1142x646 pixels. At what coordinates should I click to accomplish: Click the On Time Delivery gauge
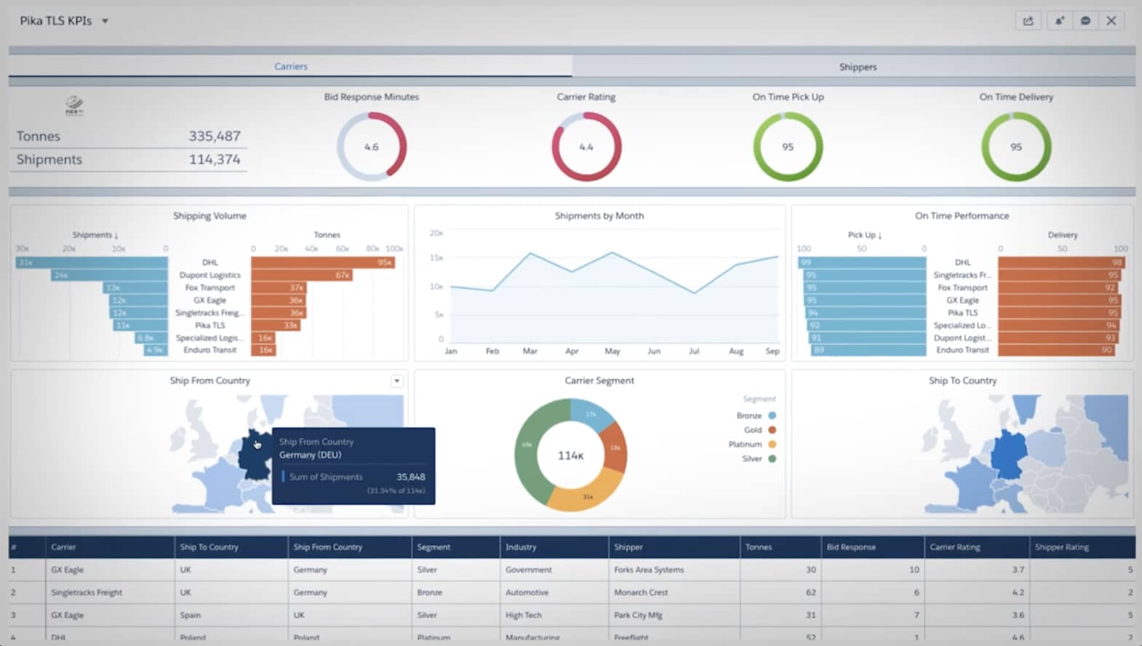(x=1016, y=146)
